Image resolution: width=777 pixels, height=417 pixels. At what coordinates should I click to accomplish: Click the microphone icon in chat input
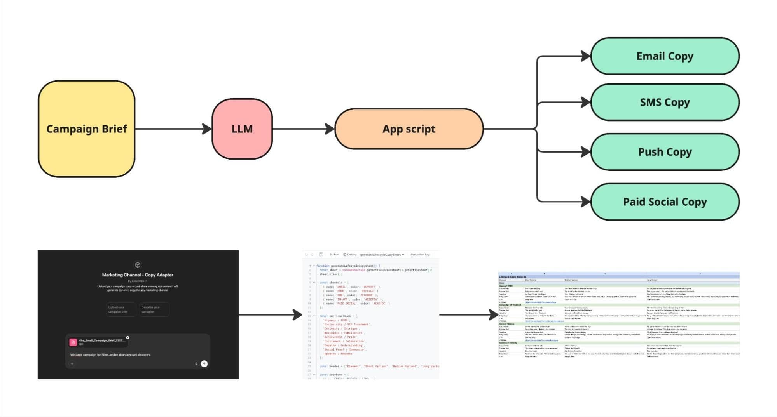pyautogui.click(x=196, y=364)
